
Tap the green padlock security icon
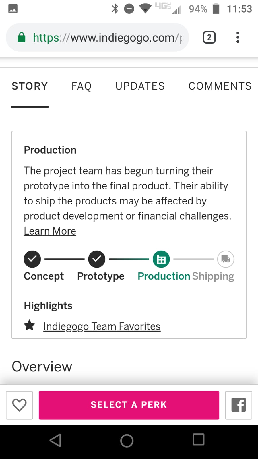22,38
